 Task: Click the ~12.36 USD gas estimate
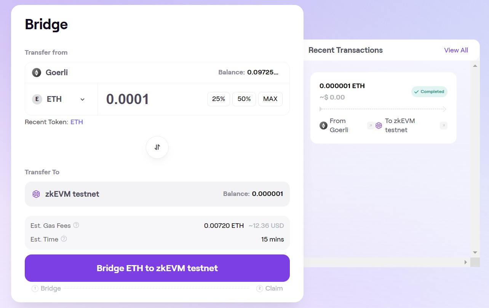(266, 226)
